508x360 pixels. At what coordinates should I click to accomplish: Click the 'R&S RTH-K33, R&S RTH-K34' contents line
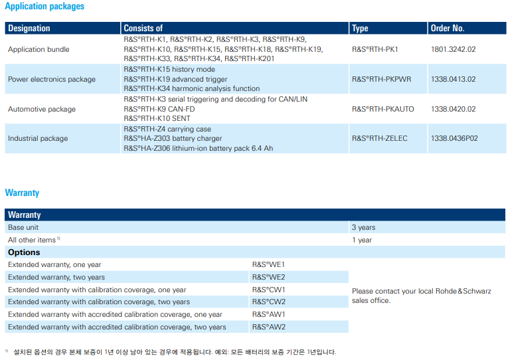click(199, 59)
